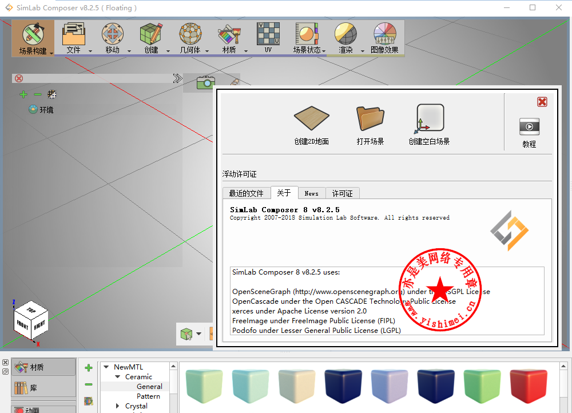This screenshot has height=413, width=572.
Task: Close the welcome dialog with the red X
Action: (542, 102)
